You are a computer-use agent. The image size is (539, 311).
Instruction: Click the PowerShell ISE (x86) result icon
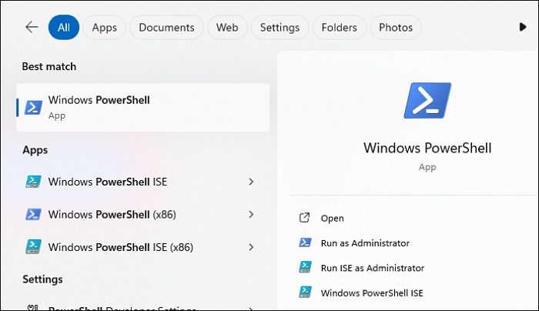coord(33,247)
